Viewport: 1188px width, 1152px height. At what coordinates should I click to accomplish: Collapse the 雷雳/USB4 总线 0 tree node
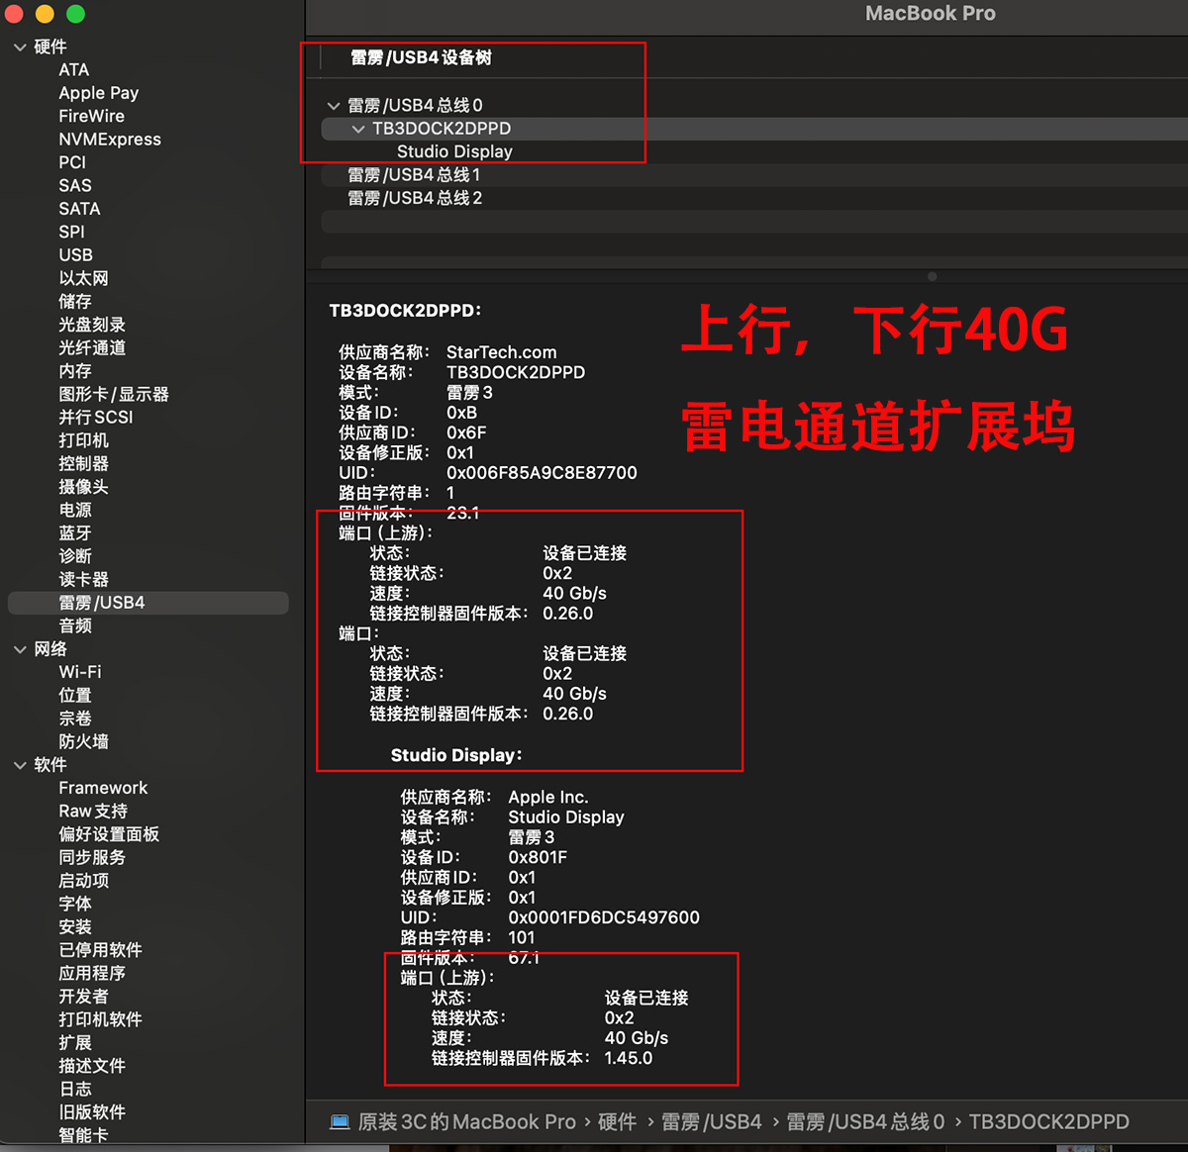click(334, 106)
